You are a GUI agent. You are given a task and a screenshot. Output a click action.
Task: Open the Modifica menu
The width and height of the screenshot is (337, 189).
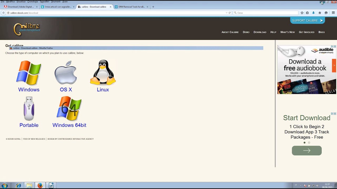tap(11, 2)
